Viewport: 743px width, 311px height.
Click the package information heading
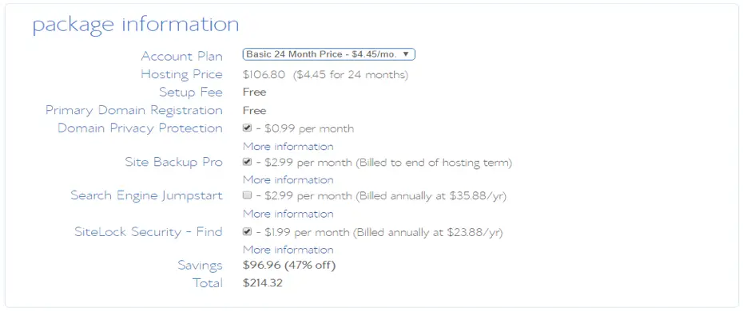click(x=136, y=25)
